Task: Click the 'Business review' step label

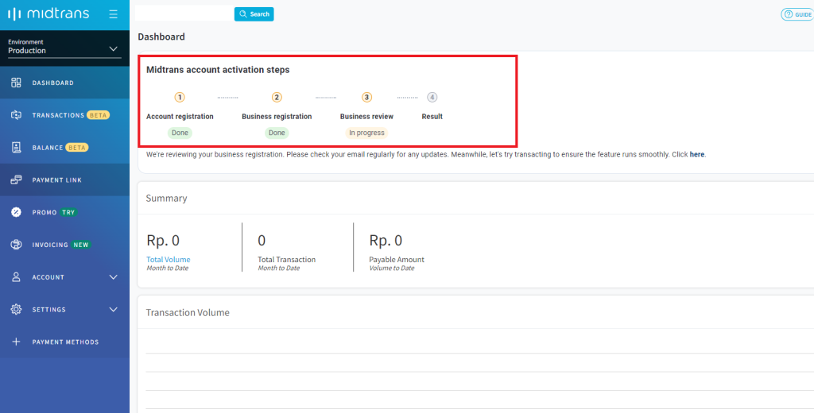Action: 366,117
